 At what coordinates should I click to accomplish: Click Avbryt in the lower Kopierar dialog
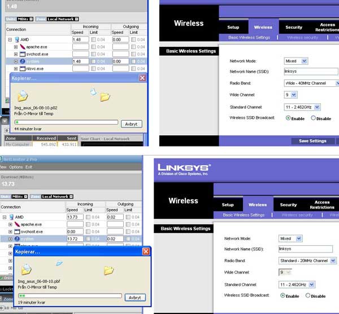click(x=135, y=298)
